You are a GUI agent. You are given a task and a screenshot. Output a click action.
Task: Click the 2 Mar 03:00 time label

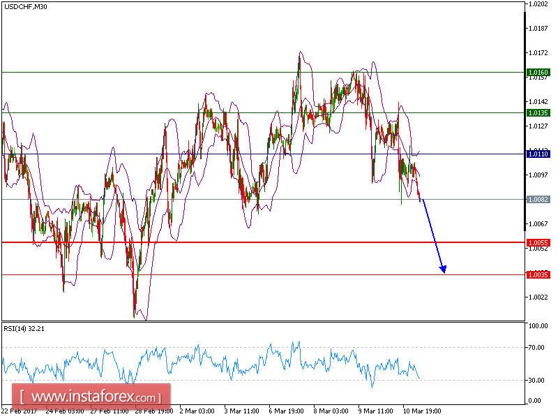click(x=197, y=411)
